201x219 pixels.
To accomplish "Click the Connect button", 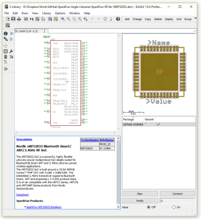I will click(x=178, y=194).
